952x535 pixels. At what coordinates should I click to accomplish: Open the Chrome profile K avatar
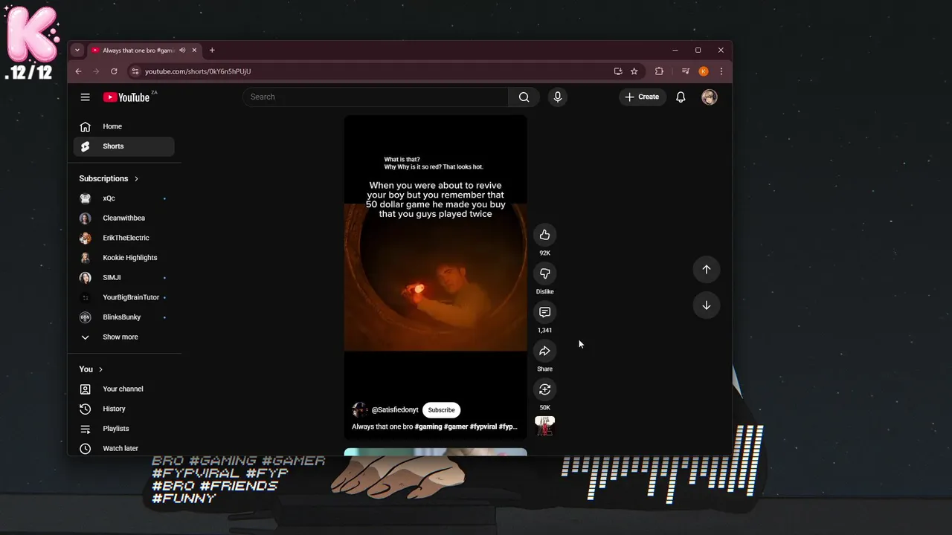click(704, 71)
